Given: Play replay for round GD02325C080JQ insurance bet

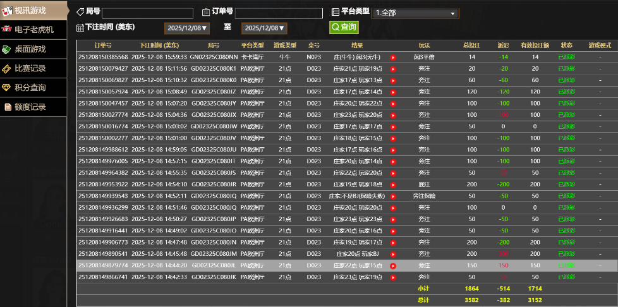Looking at the screenshot, I should pos(392,196).
